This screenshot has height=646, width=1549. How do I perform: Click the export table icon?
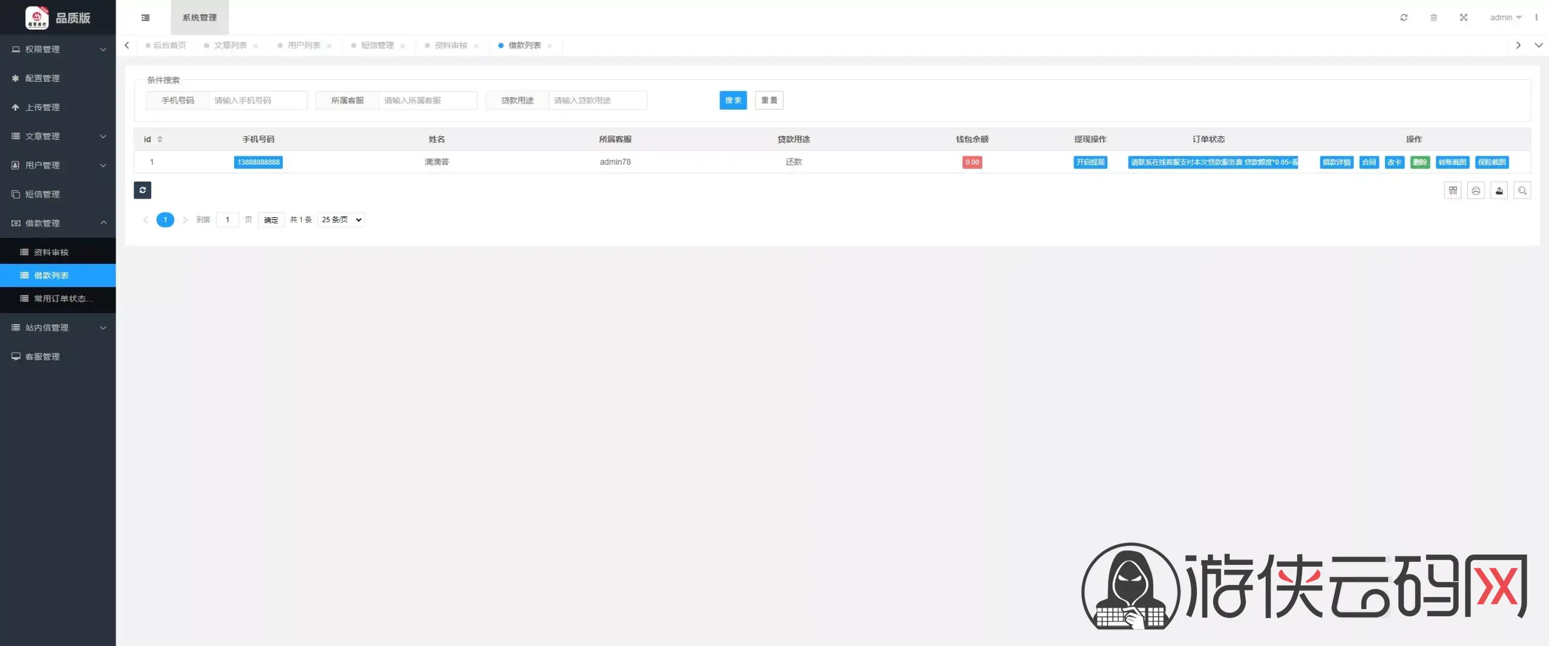[x=1499, y=191]
